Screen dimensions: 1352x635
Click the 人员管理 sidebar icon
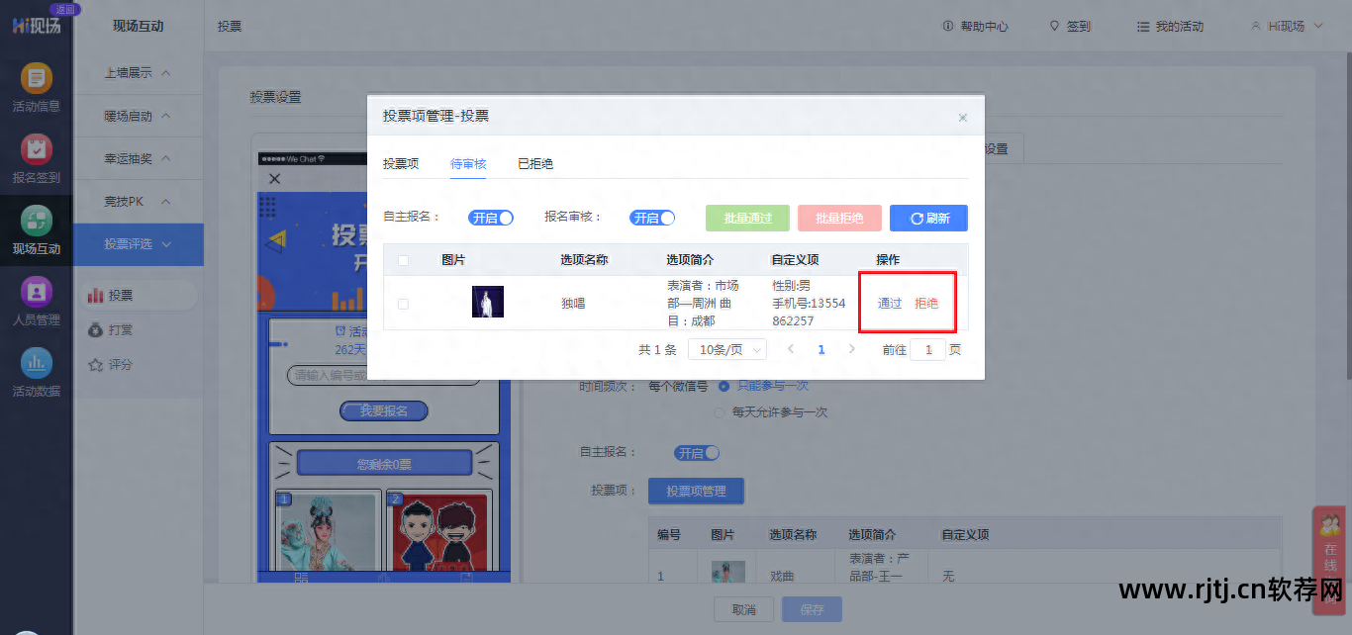click(x=36, y=300)
